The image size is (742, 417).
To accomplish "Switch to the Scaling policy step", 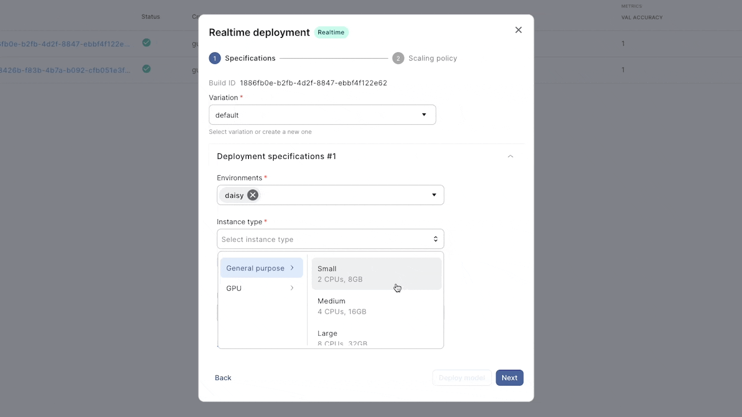I will 433,58.
